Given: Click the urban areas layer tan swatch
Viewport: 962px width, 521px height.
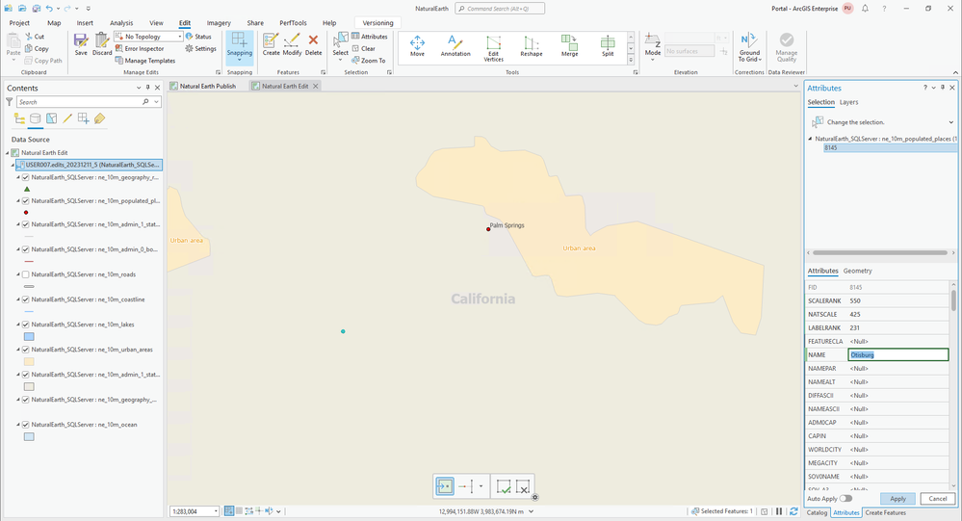Looking at the screenshot, I should tap(29, 362).
